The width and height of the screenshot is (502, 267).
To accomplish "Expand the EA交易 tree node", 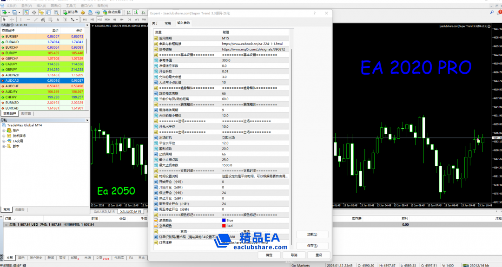I will click(x=4, y=141).
